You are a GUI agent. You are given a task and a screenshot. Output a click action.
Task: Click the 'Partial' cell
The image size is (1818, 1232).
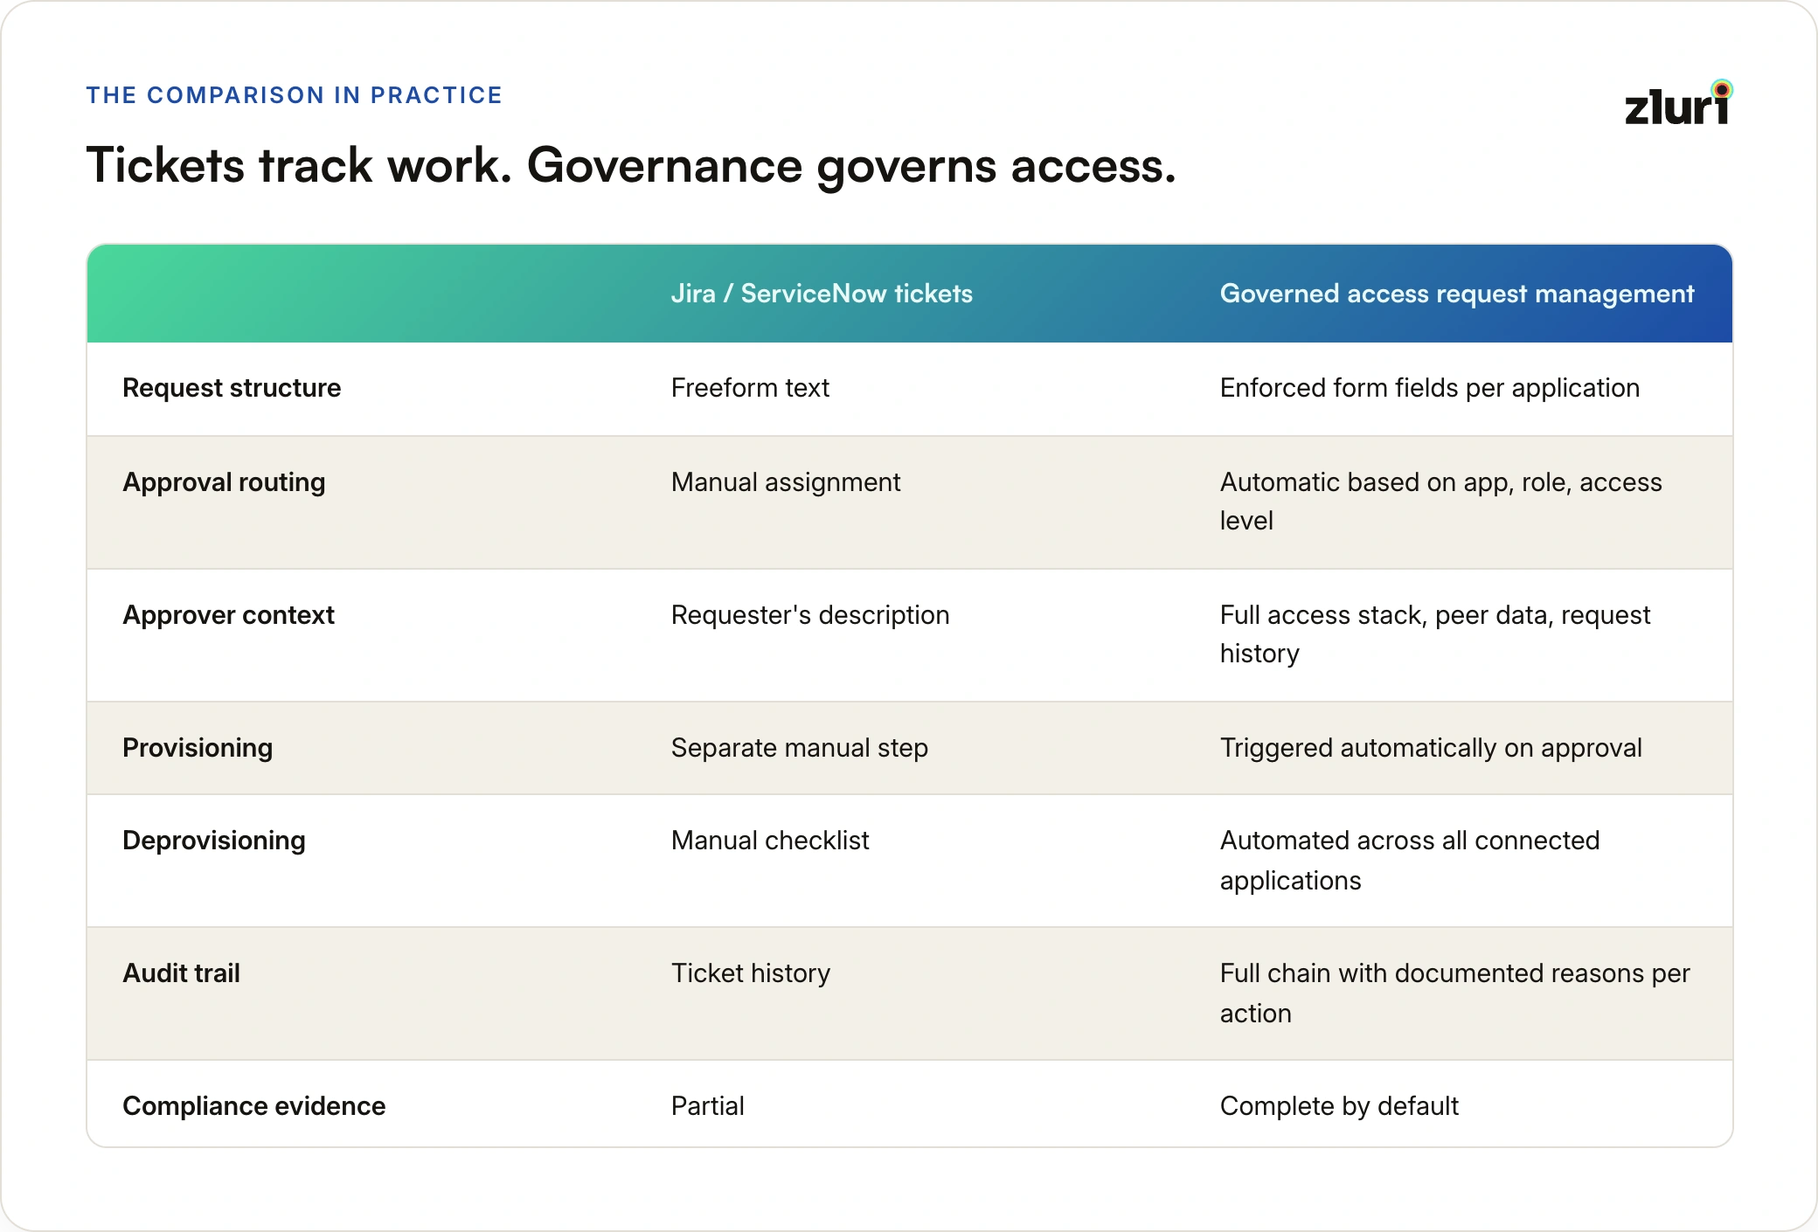point(707,1106)
